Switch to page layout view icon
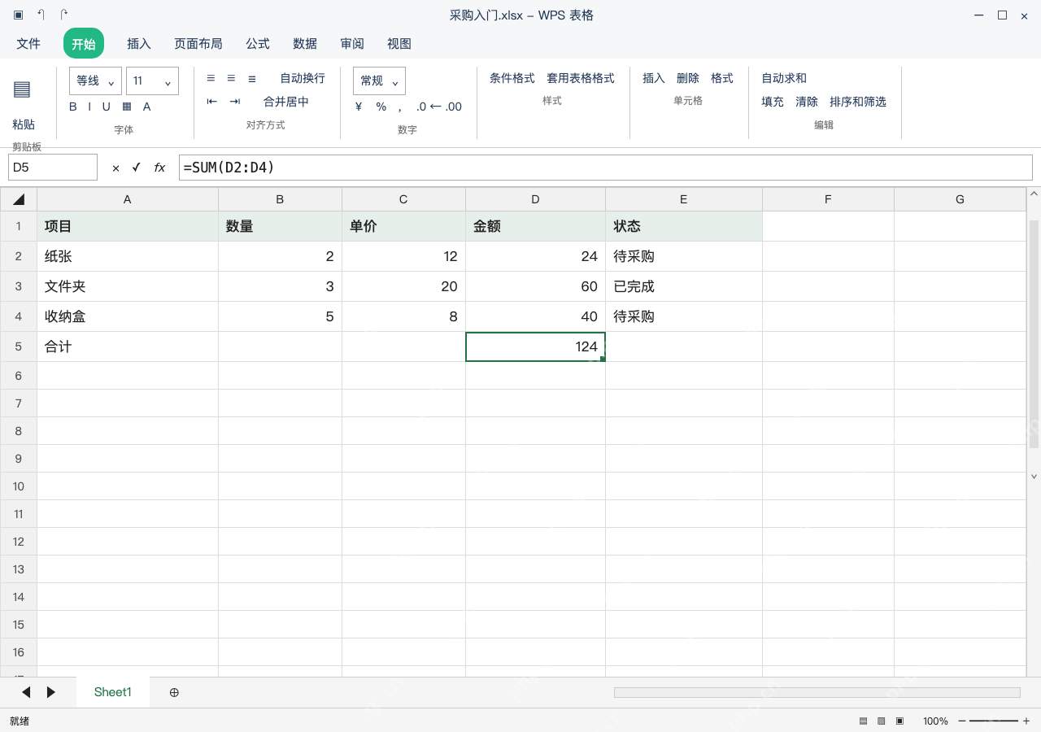Screen dimensions: 1041x732 882,721
